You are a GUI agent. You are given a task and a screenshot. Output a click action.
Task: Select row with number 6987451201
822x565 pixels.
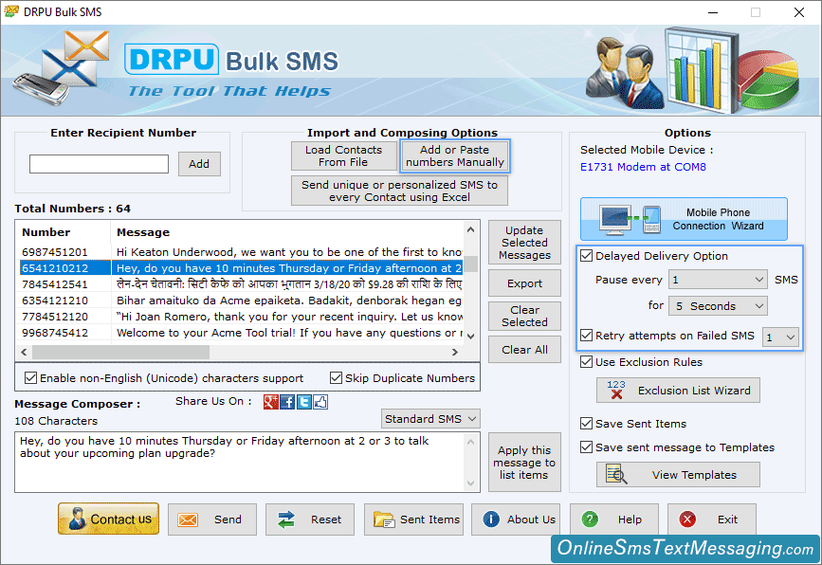(242, 252)
